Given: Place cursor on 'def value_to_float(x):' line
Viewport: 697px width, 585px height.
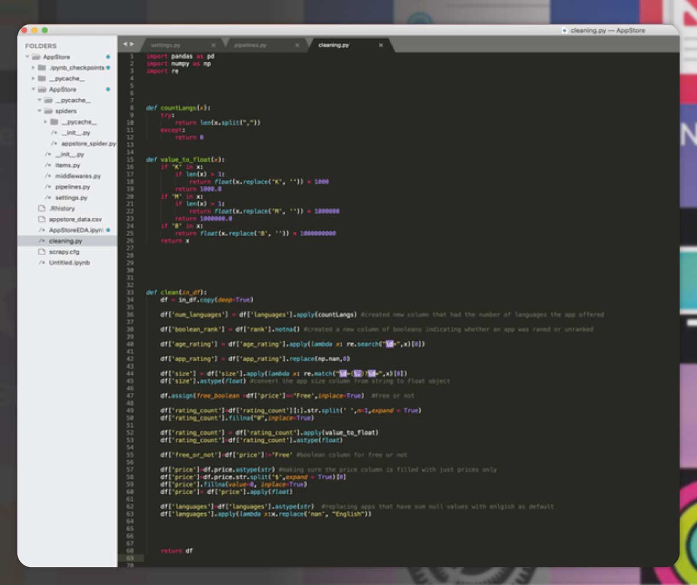Looking at the screenshot, I should (186, 159).
